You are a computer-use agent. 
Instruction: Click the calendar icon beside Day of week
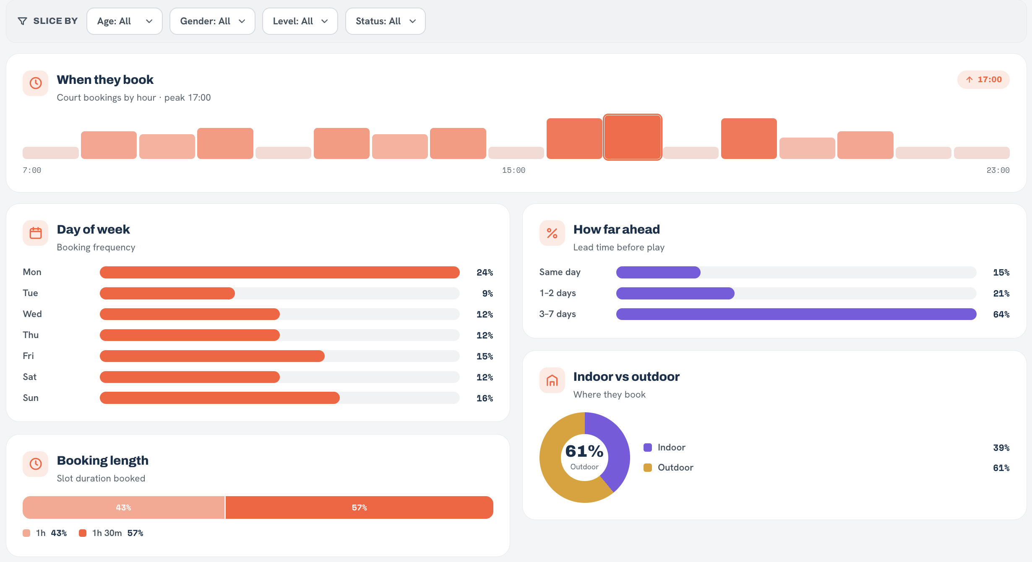pos(36,233)
